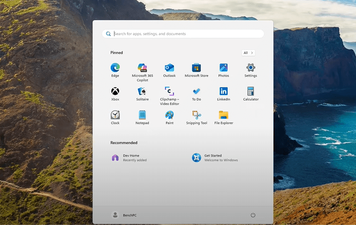
Task: Launch the To Do app
Action: pyautogui.click(x=197, y=91)
